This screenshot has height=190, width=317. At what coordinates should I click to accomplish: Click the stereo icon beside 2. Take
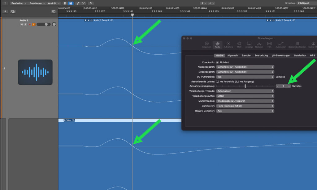tap(73, 120)
